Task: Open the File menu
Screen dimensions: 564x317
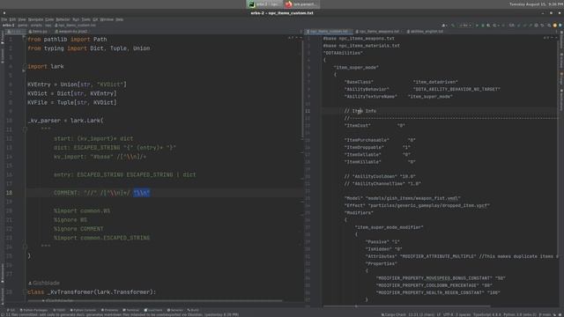Action: point(4,19)
